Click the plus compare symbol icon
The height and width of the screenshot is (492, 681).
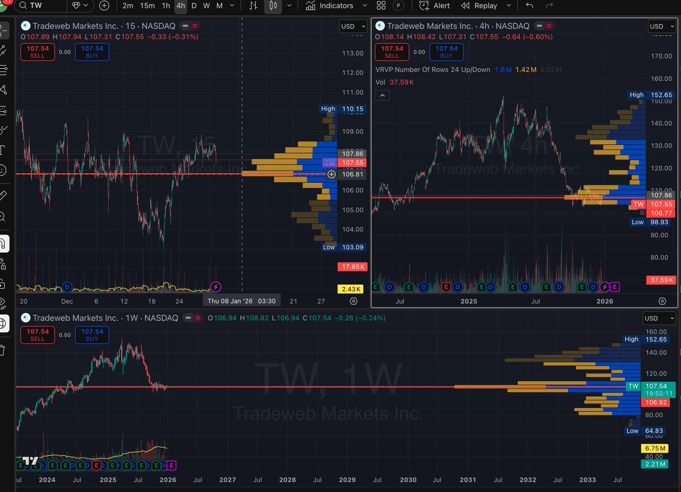tap(104, 6)
